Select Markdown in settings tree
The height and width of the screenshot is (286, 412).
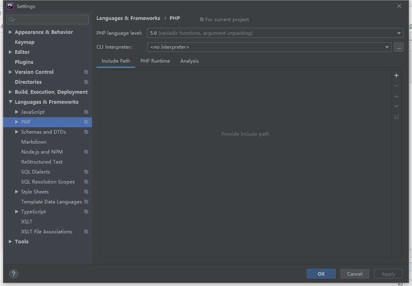[x=34, y=142]
